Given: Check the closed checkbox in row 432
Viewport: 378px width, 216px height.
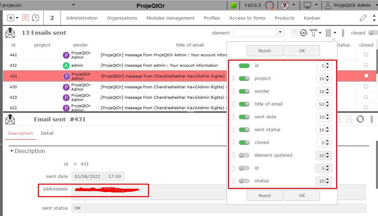Looking at the screenshot, I should (366, 65).
